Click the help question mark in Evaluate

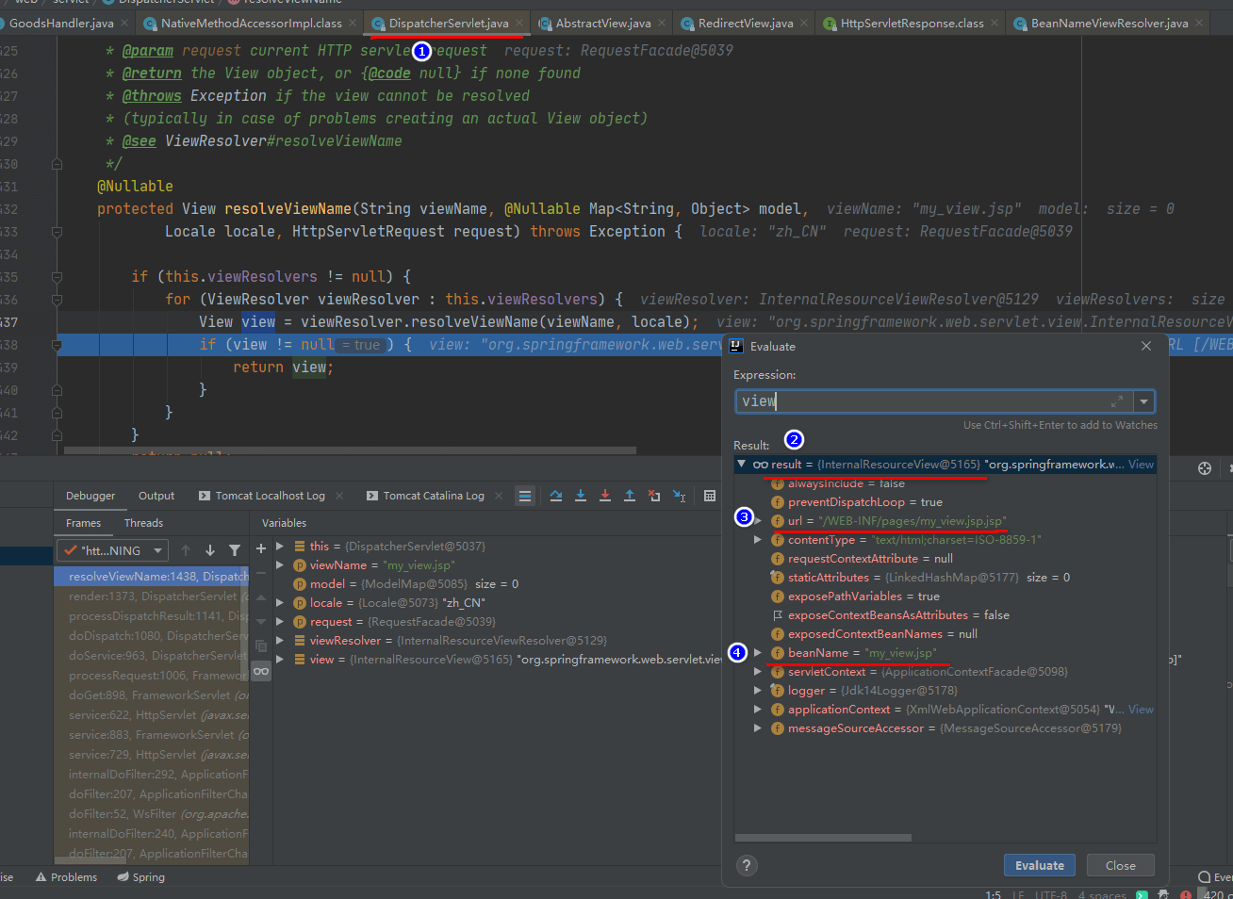(x=747, y=865)
